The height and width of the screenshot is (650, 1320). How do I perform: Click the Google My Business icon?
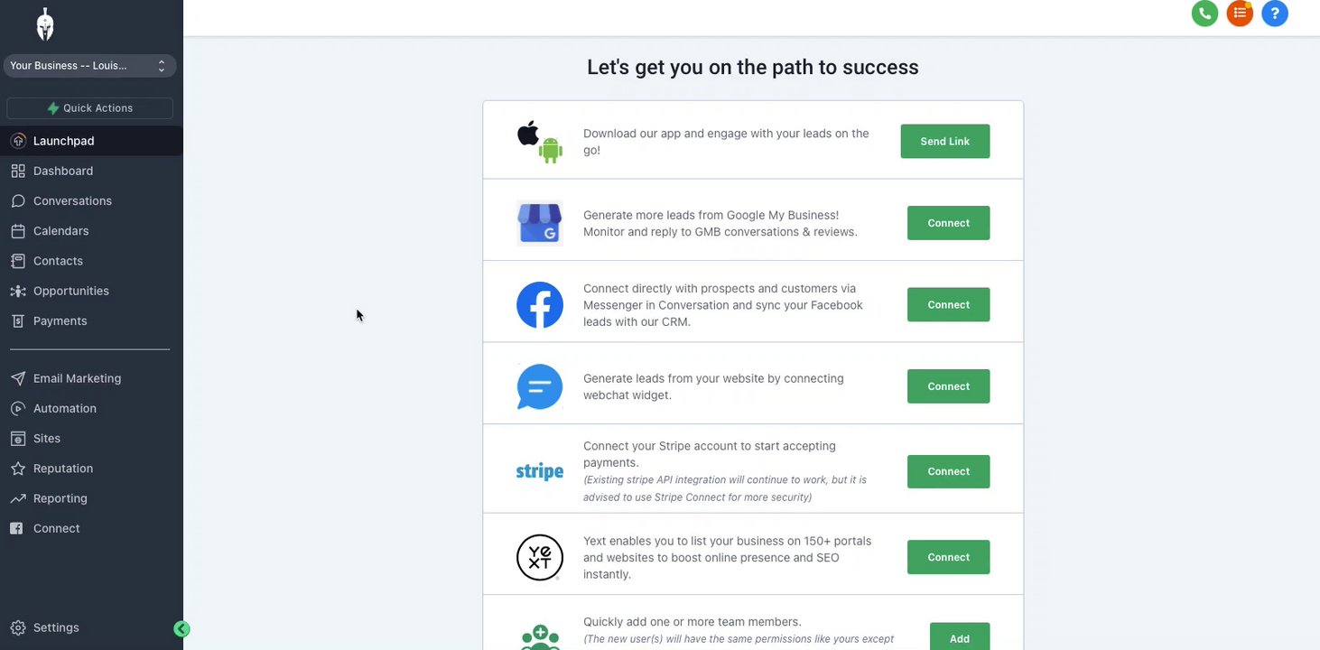coord(540,223)
